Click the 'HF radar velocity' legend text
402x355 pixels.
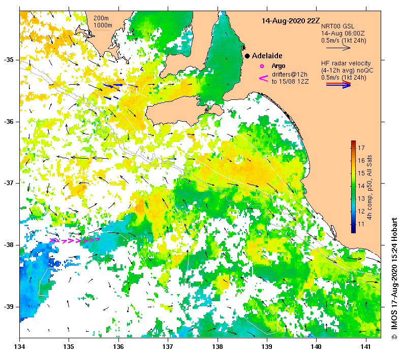(346, 63)
